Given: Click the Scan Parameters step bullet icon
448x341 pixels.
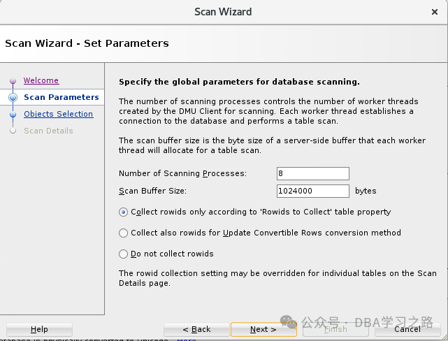Looking at the screenshot, I should coord(13,98).
